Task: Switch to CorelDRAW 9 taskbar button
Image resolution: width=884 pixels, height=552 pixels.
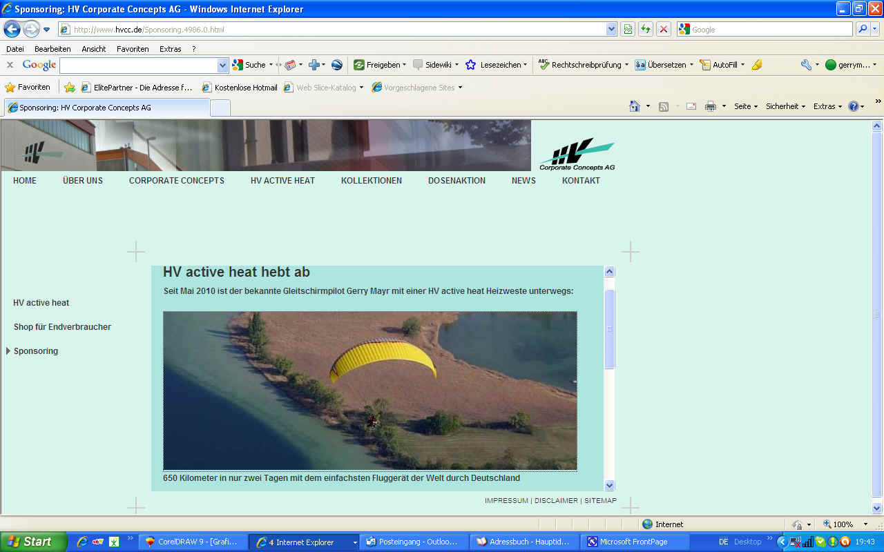Action: 193,542
